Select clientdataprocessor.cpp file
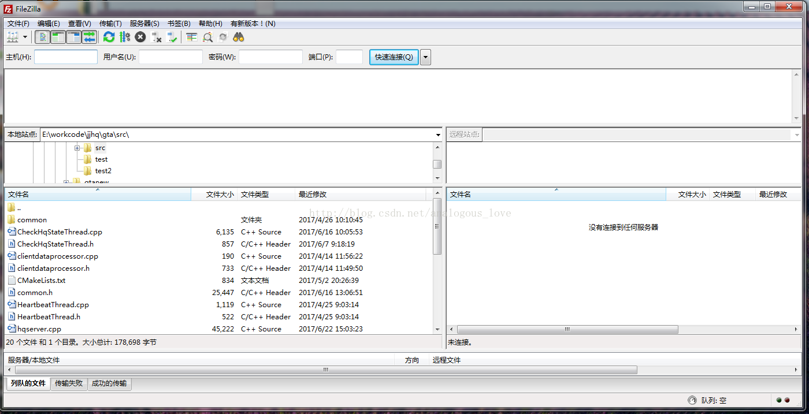The image size is (809, 414). (x=218, y=256)
